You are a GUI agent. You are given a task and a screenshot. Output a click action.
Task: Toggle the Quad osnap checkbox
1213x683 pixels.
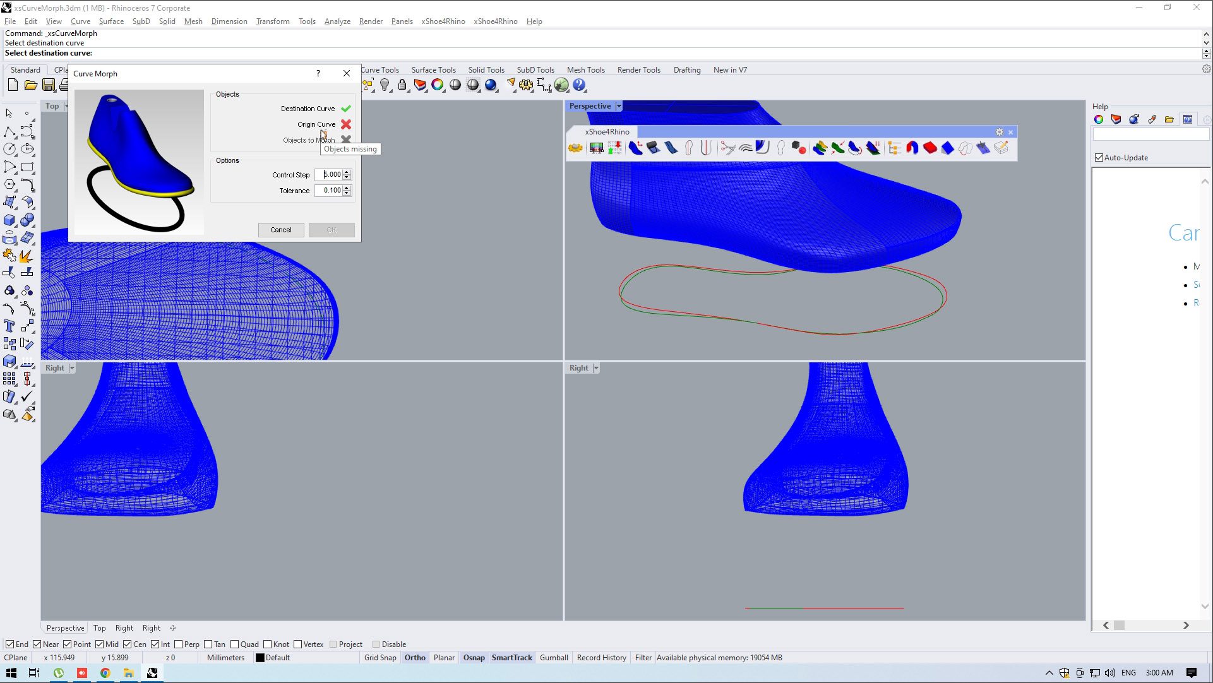tap(235, 644)
